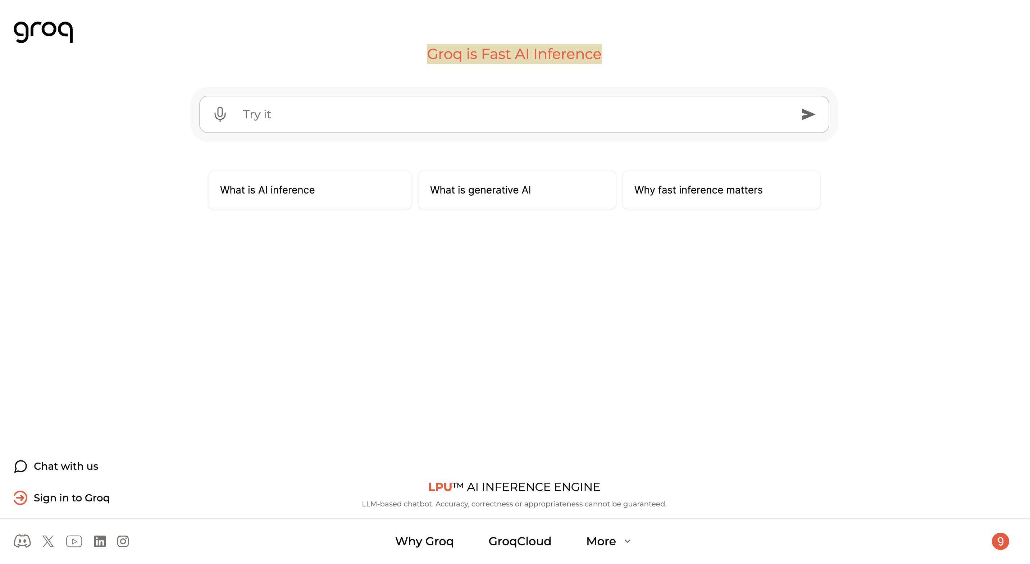Click the red Groq circle badge
Image resolution: width=1030 pixels, height=564 pixels.
click(1000, 541)
